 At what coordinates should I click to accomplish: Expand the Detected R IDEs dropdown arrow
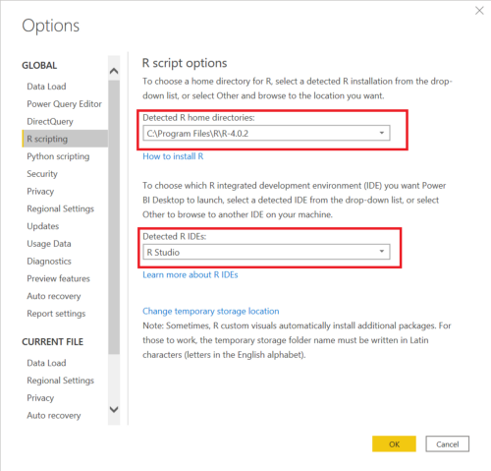click(x=382, y=252)
